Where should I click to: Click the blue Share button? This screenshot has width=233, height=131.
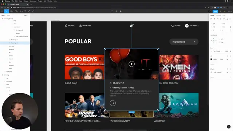[x=215, y=11]
